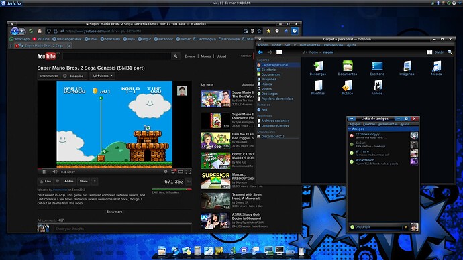Open Waterfox window menu arrow in title bar
Screen dimensions: 463x260
12,24
